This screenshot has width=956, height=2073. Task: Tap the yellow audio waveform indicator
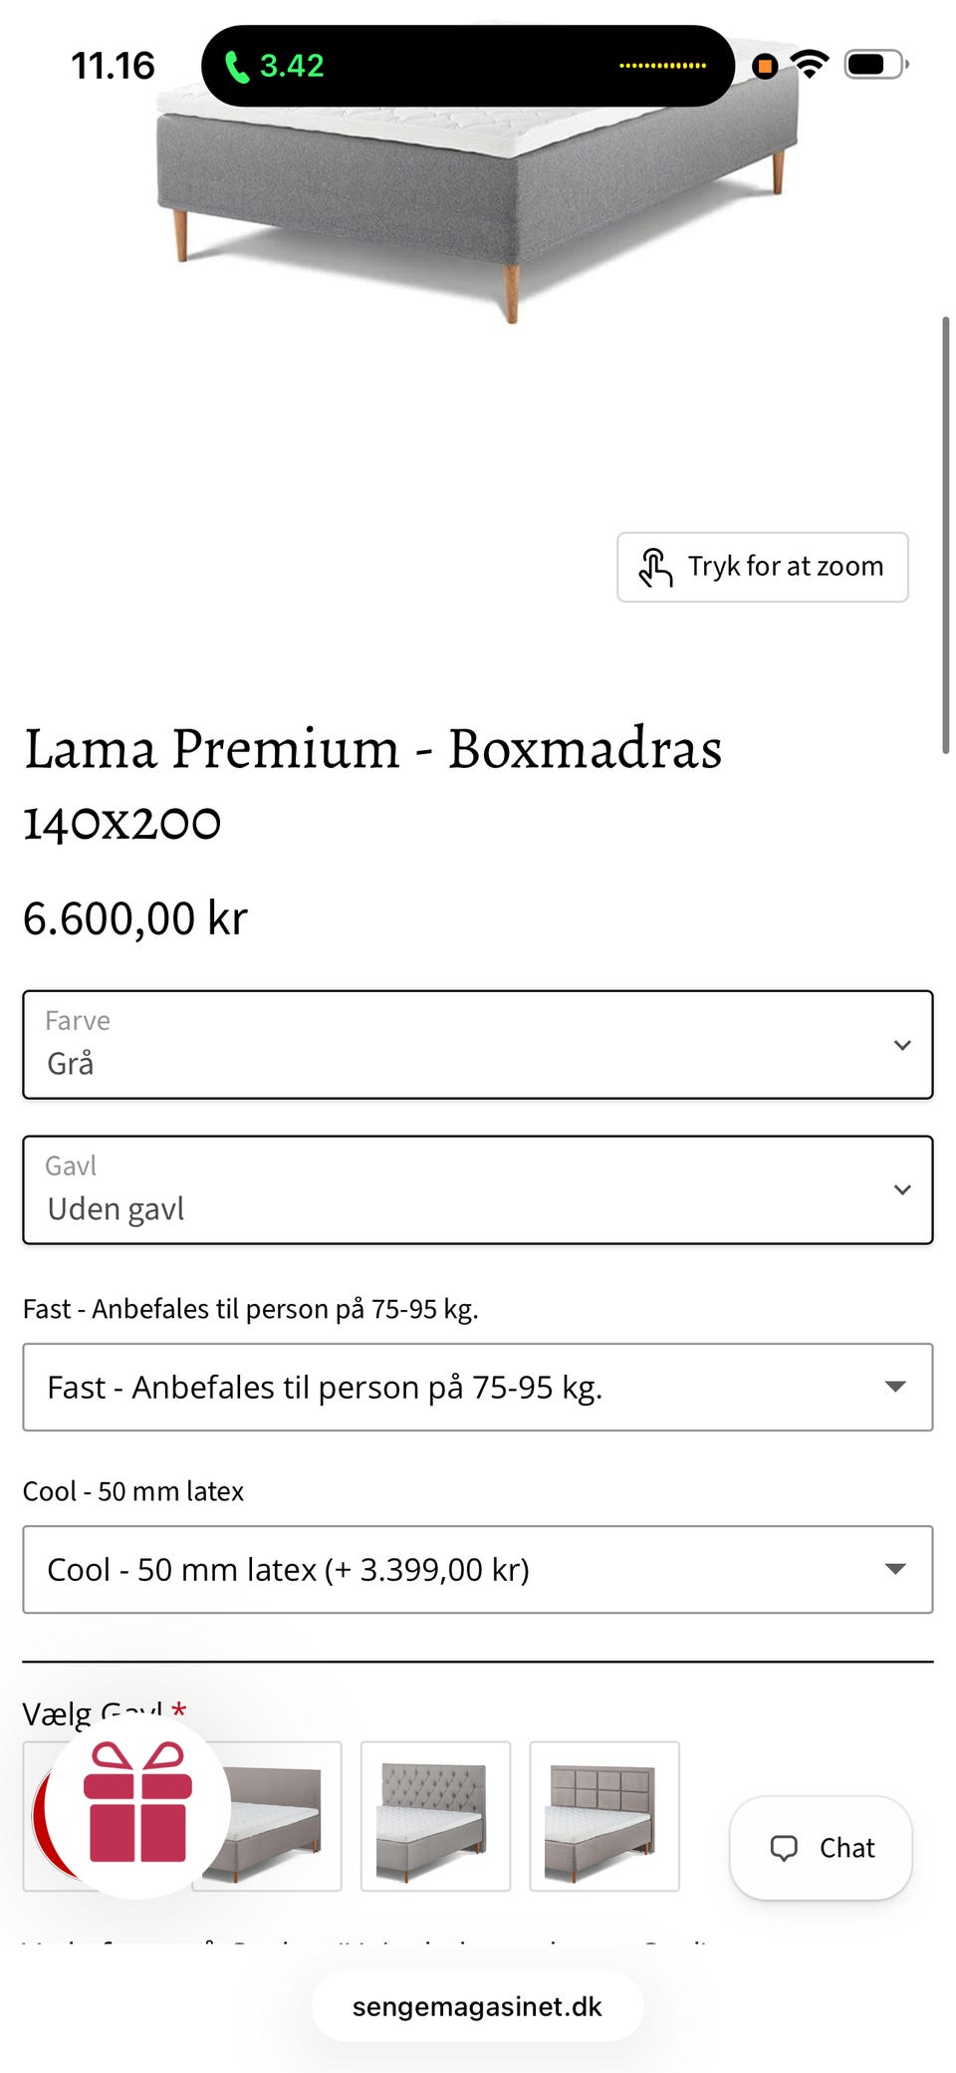tap(662, 66)
